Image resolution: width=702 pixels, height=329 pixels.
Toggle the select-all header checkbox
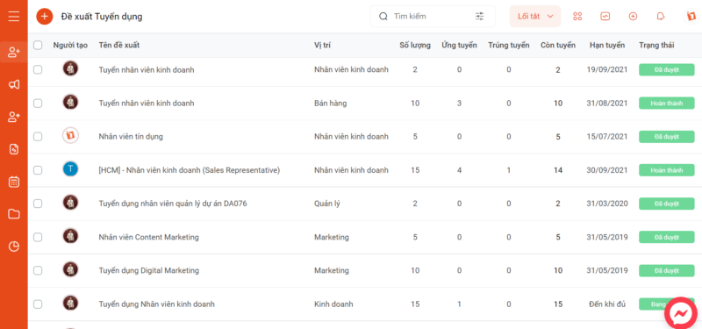pos(38,46)
